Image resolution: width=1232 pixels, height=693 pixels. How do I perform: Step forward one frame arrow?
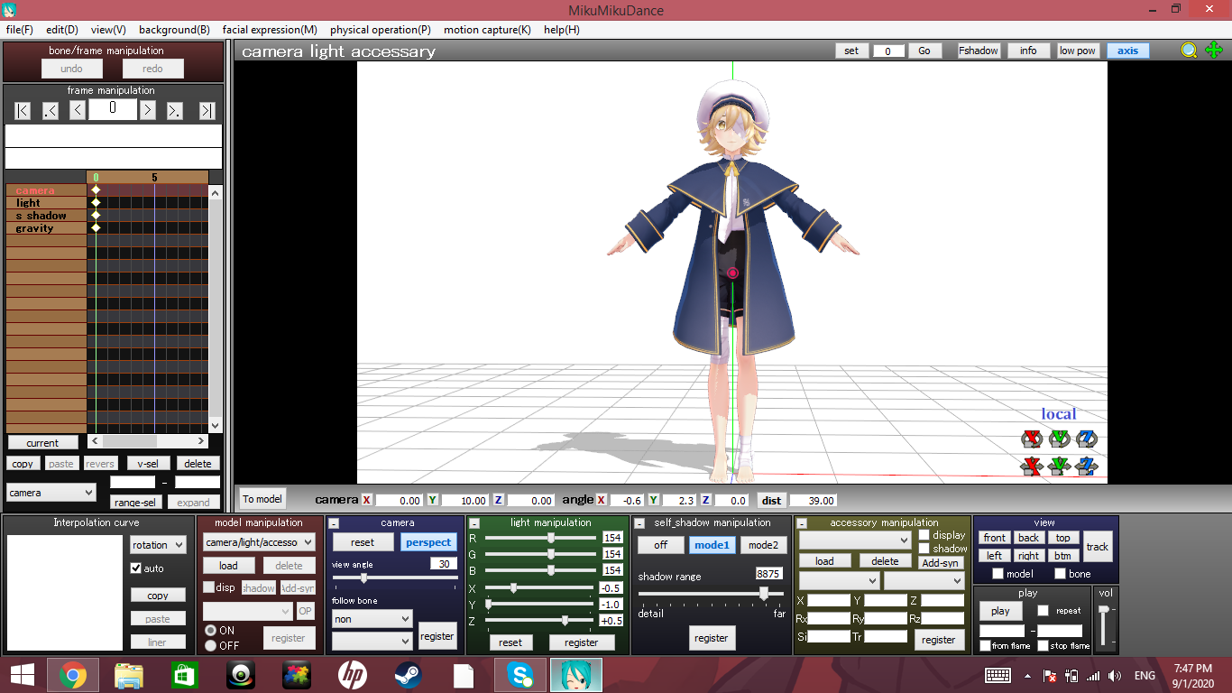tap(148, 110)
